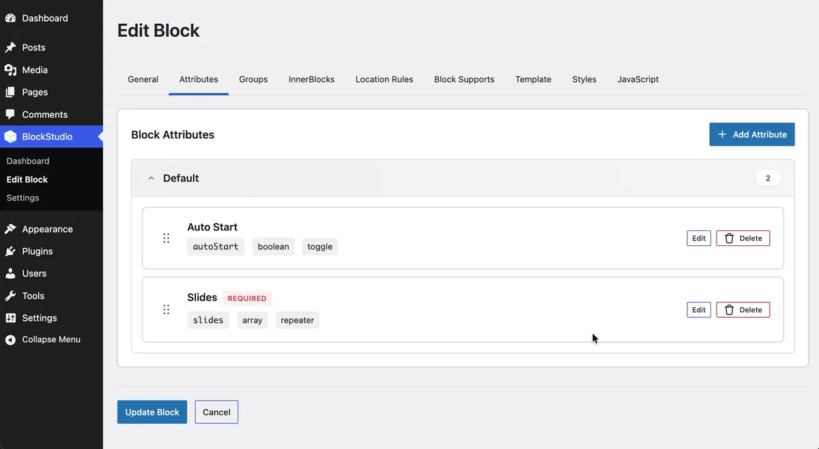Edit the Auto Start attribute

(x=699, y=238)
